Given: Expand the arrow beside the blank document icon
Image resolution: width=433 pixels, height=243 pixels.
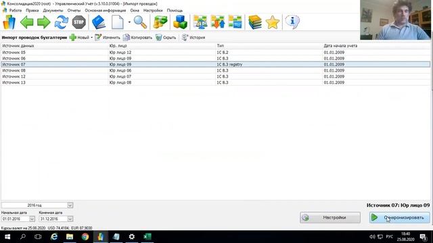Looking at the screenshot, I should (129, 22).
